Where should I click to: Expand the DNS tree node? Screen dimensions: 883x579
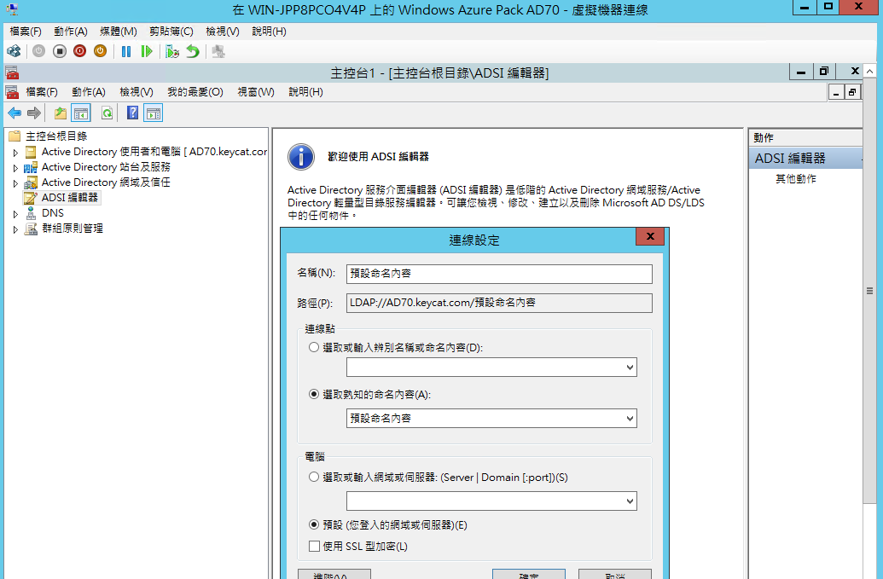[15, 214]
